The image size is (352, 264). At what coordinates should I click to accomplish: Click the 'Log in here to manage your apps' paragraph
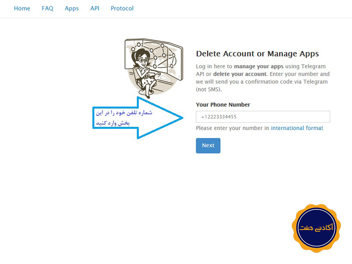[263, 78]
